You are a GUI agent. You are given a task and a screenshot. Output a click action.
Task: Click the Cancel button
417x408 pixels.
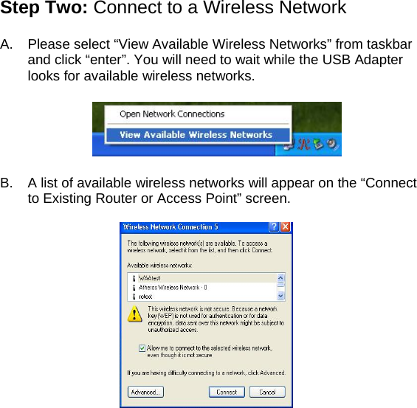(x=267, y=392)
